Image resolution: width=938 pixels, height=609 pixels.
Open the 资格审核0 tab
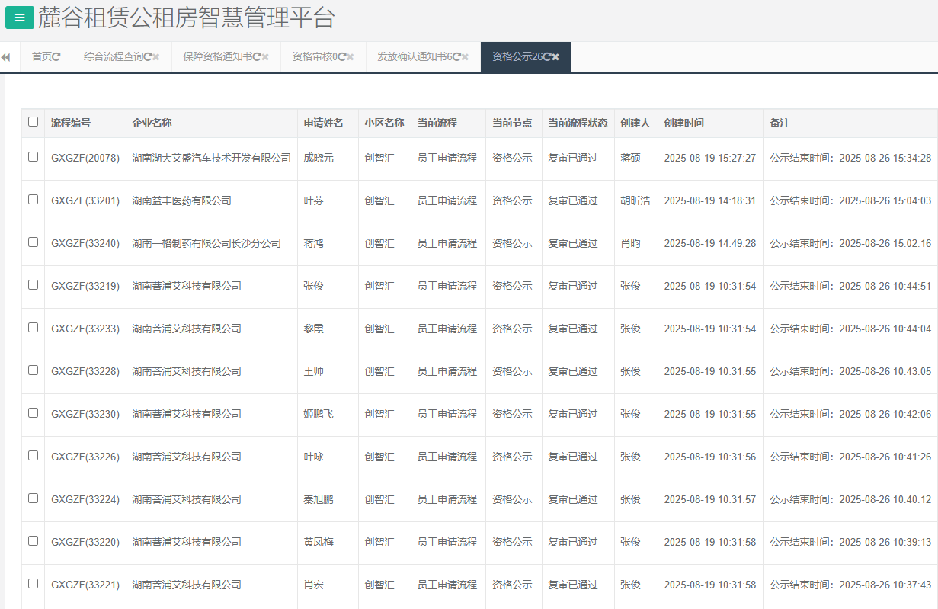coord(314,57)
